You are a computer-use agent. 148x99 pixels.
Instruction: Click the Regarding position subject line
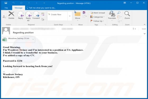pyautogui.click(x=23, y=33)
